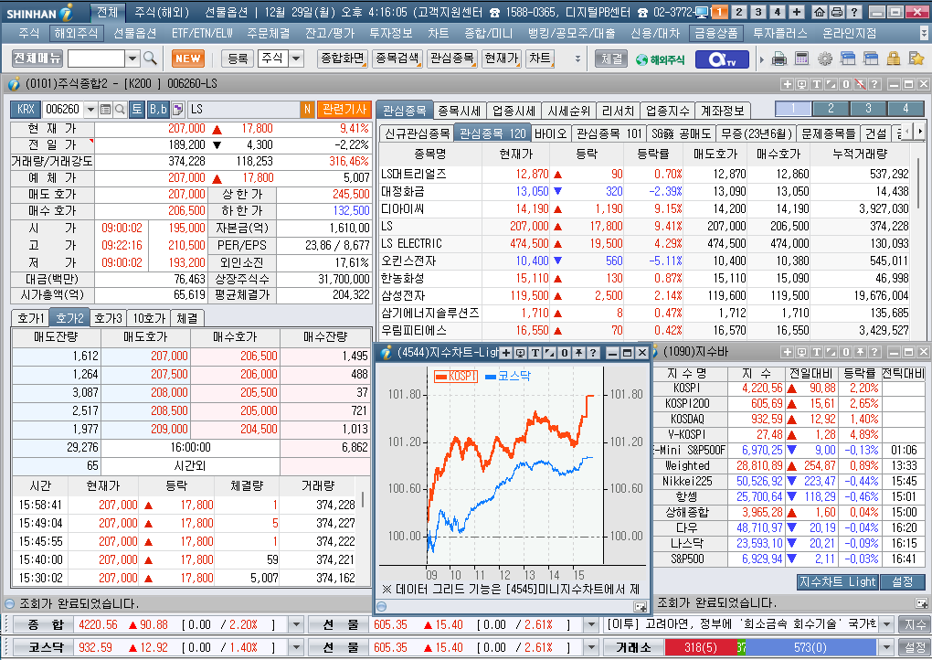Click the orange NEW badge button
The height and width of the screenshot is (660, 932).
188,59
